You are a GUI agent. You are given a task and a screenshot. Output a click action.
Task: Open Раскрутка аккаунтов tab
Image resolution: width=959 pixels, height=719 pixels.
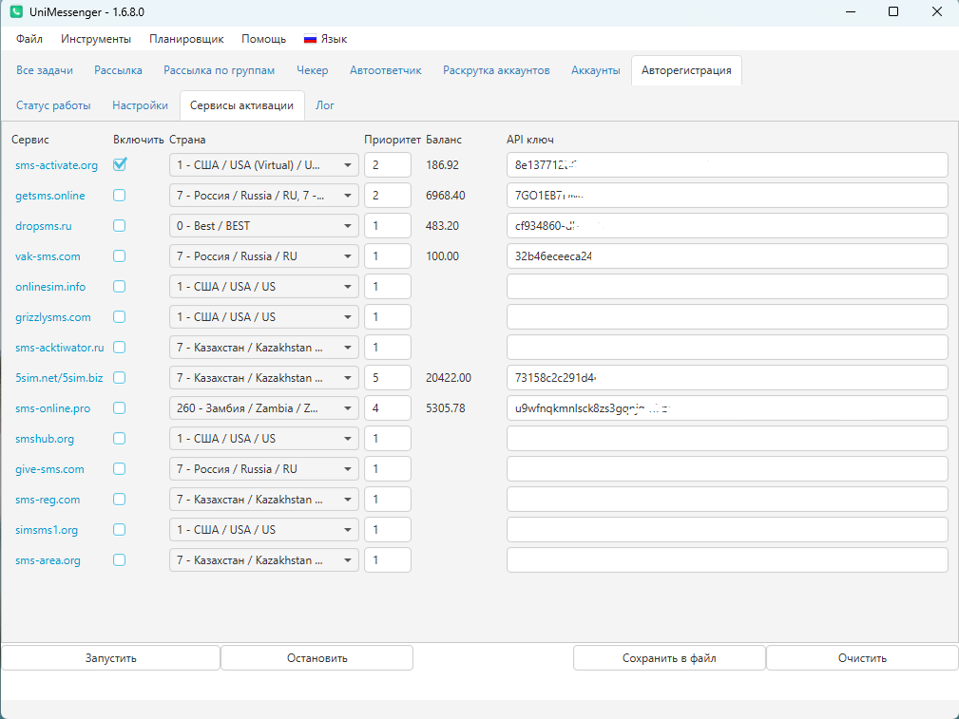tap(496, 70)
